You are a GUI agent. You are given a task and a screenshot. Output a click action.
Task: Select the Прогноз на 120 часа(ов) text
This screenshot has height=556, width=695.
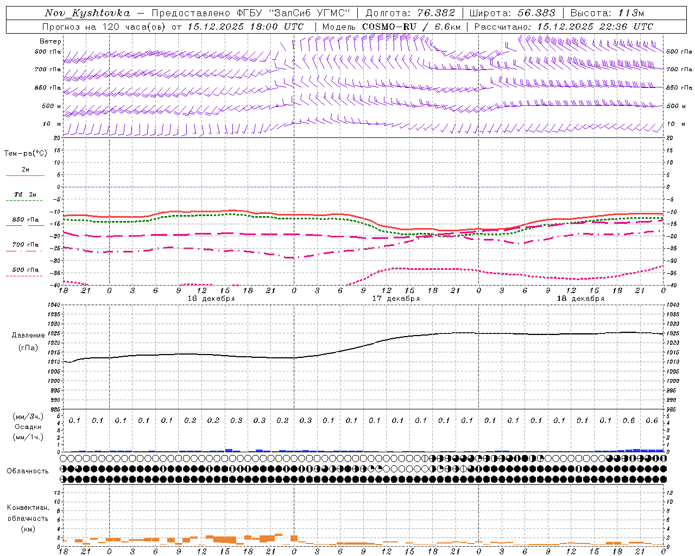pos(104,27)
